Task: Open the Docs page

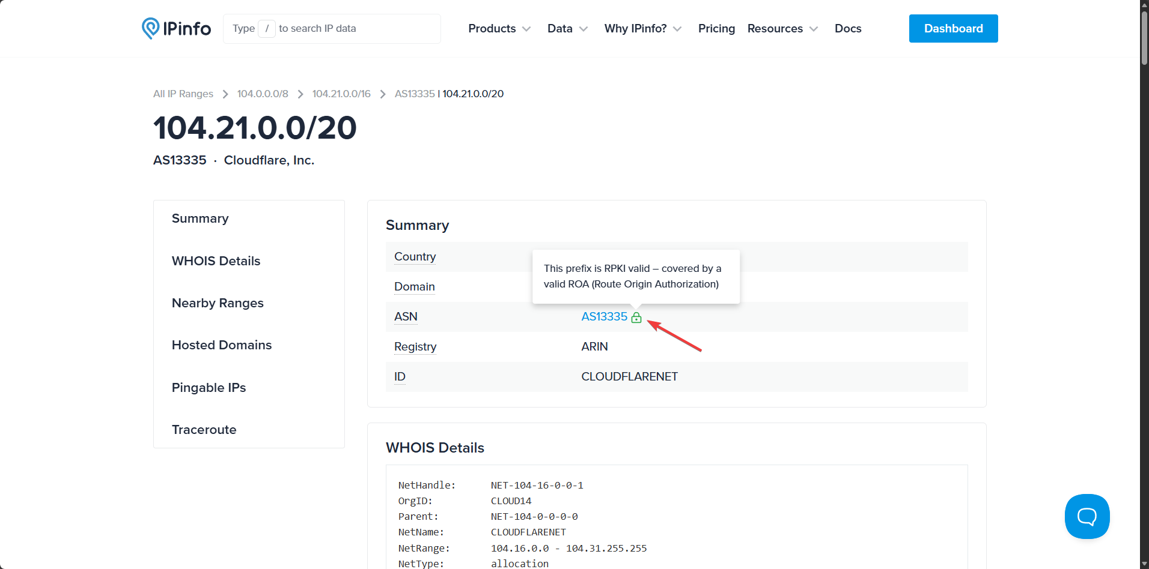Action: coord(847,28)
